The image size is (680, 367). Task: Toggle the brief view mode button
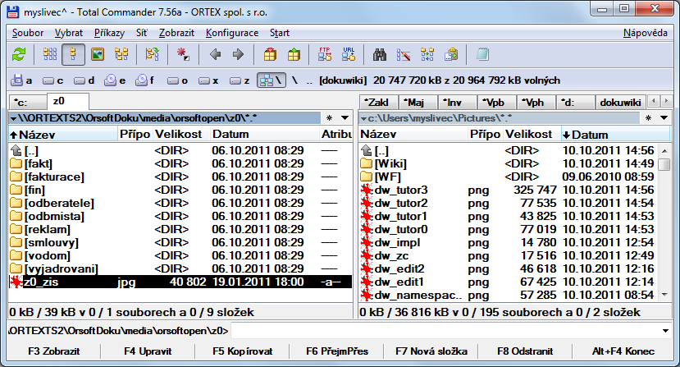click(50, 55)
